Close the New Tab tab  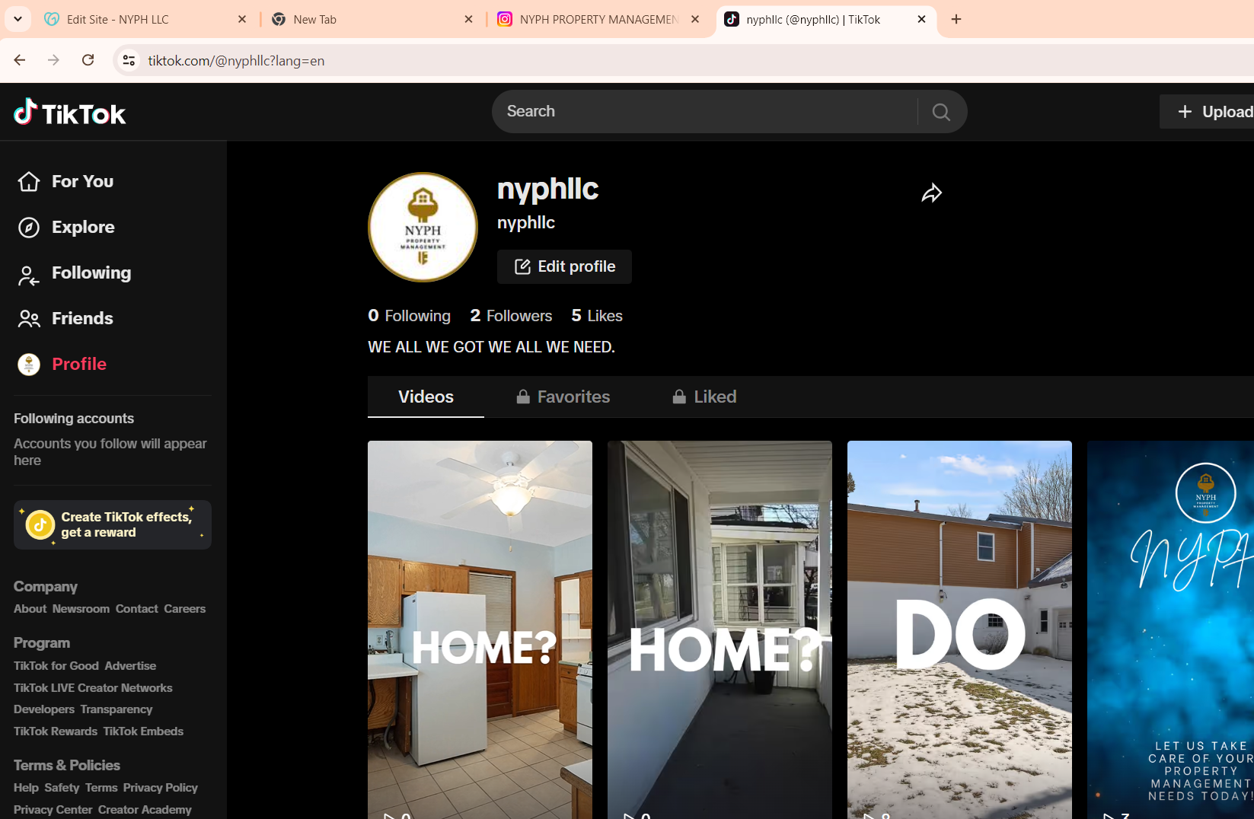468,19
